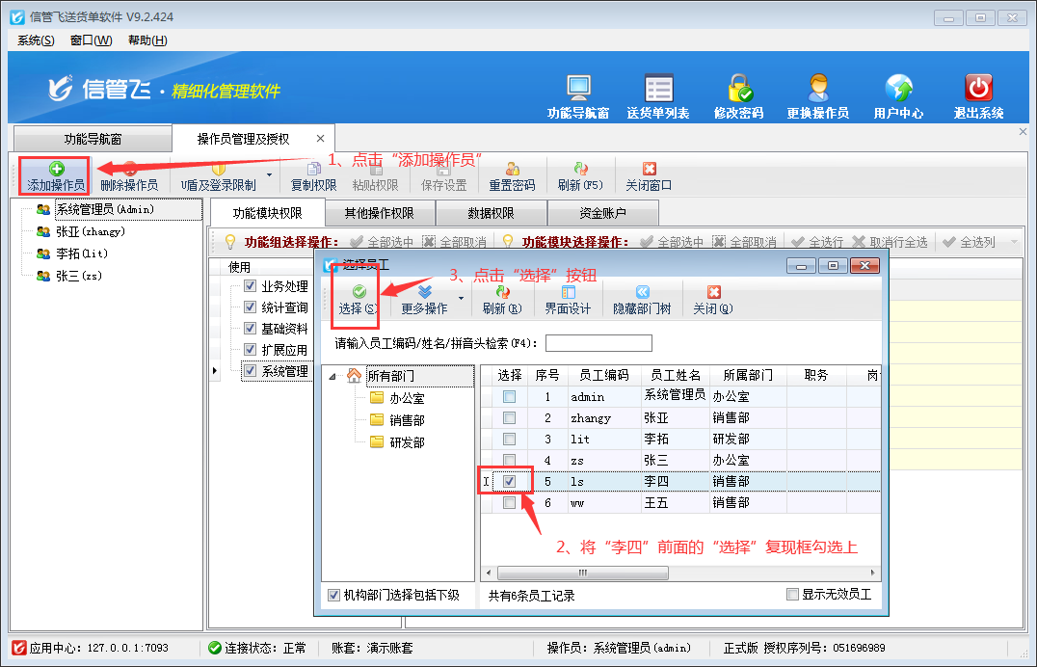The height and width of the screenshot is (667, 1037).
Task: Open the 系统(S) menu
Action: (x=36, y=40)
